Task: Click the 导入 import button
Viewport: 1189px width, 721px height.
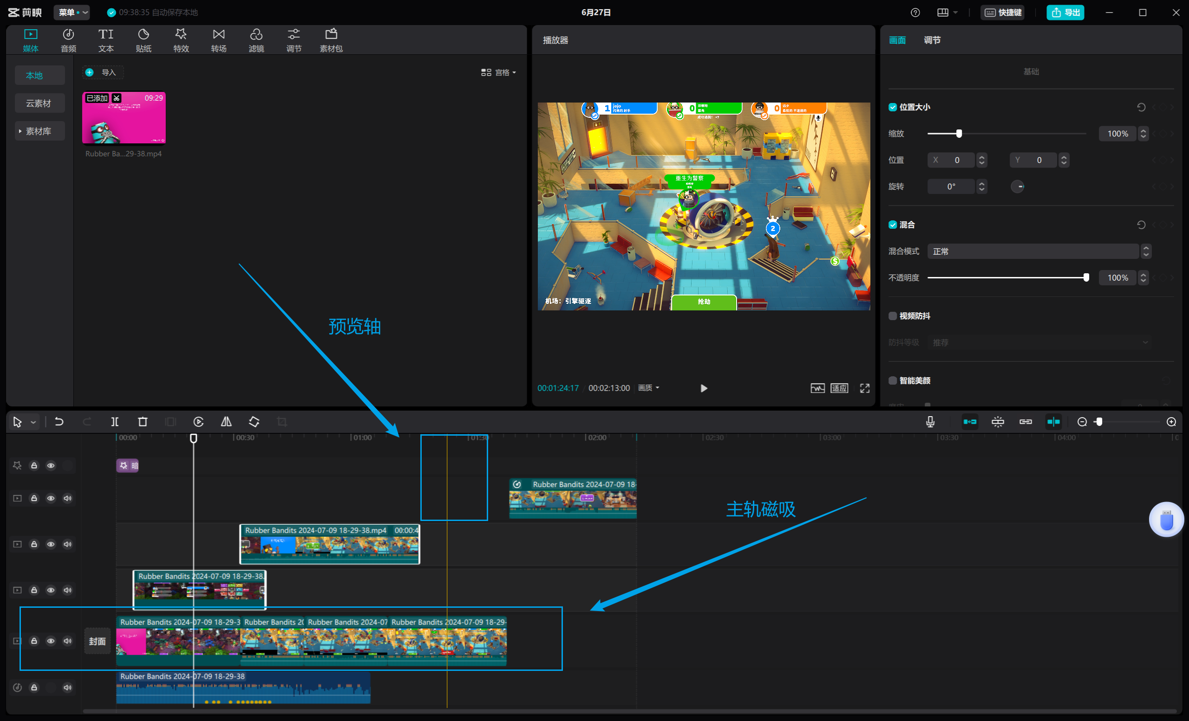Action: (103, 72)
